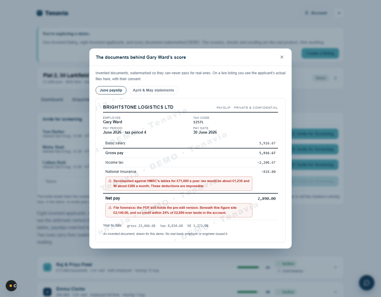Click the Basic salary row label
381x297 pixels.
(x=115, y=143)
